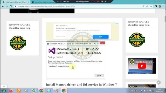166x93 pixels.
Task: Click the scroll-to-top arrow button
Action: click(158, 82)
